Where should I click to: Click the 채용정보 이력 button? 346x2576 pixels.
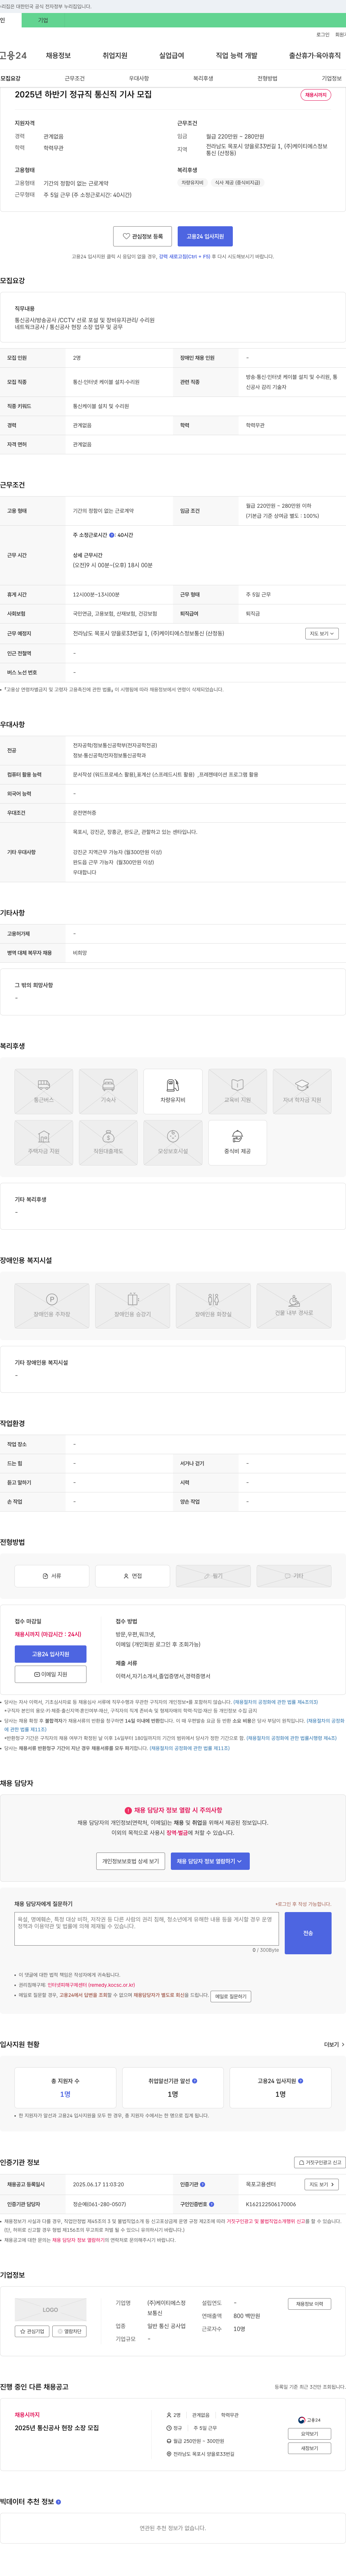[309, 2304]
